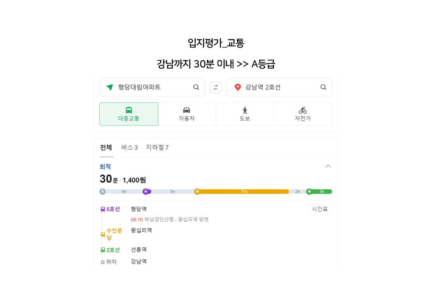Open the 전체 routes tab

(x=106, y=148)
